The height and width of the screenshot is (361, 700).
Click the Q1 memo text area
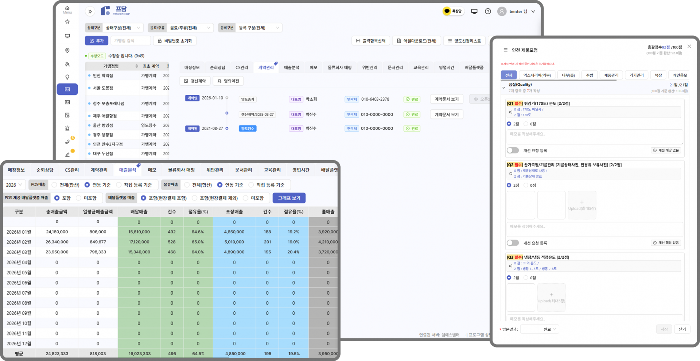595,137
